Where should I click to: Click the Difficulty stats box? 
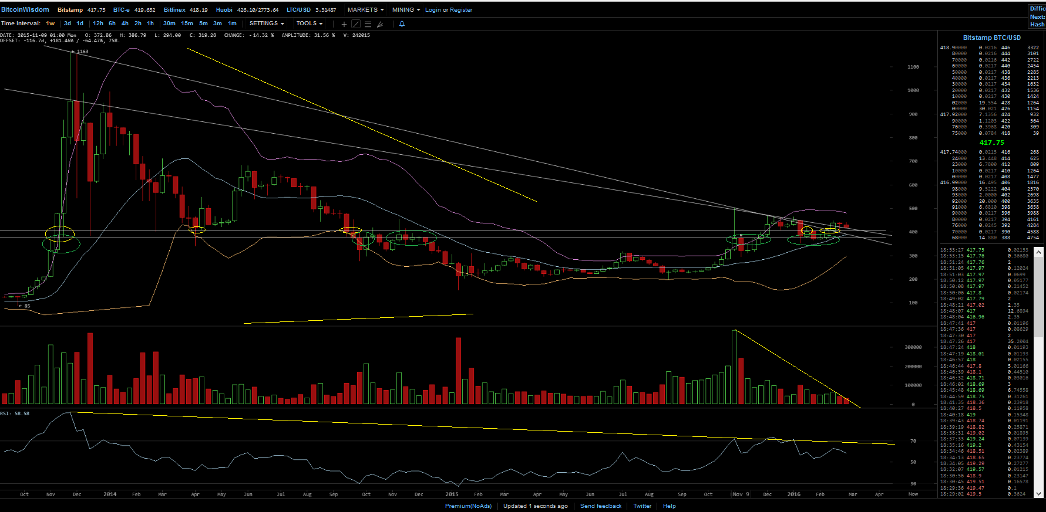point(1037,16)
